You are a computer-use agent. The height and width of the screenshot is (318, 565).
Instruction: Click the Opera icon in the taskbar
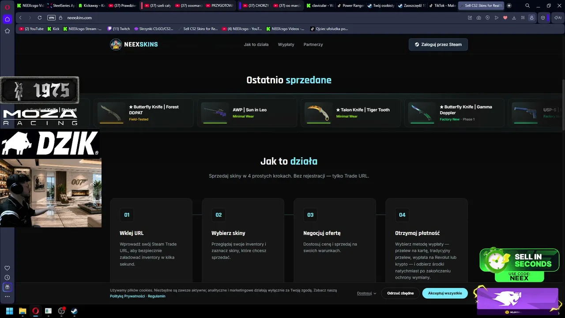tap(35, 311)
